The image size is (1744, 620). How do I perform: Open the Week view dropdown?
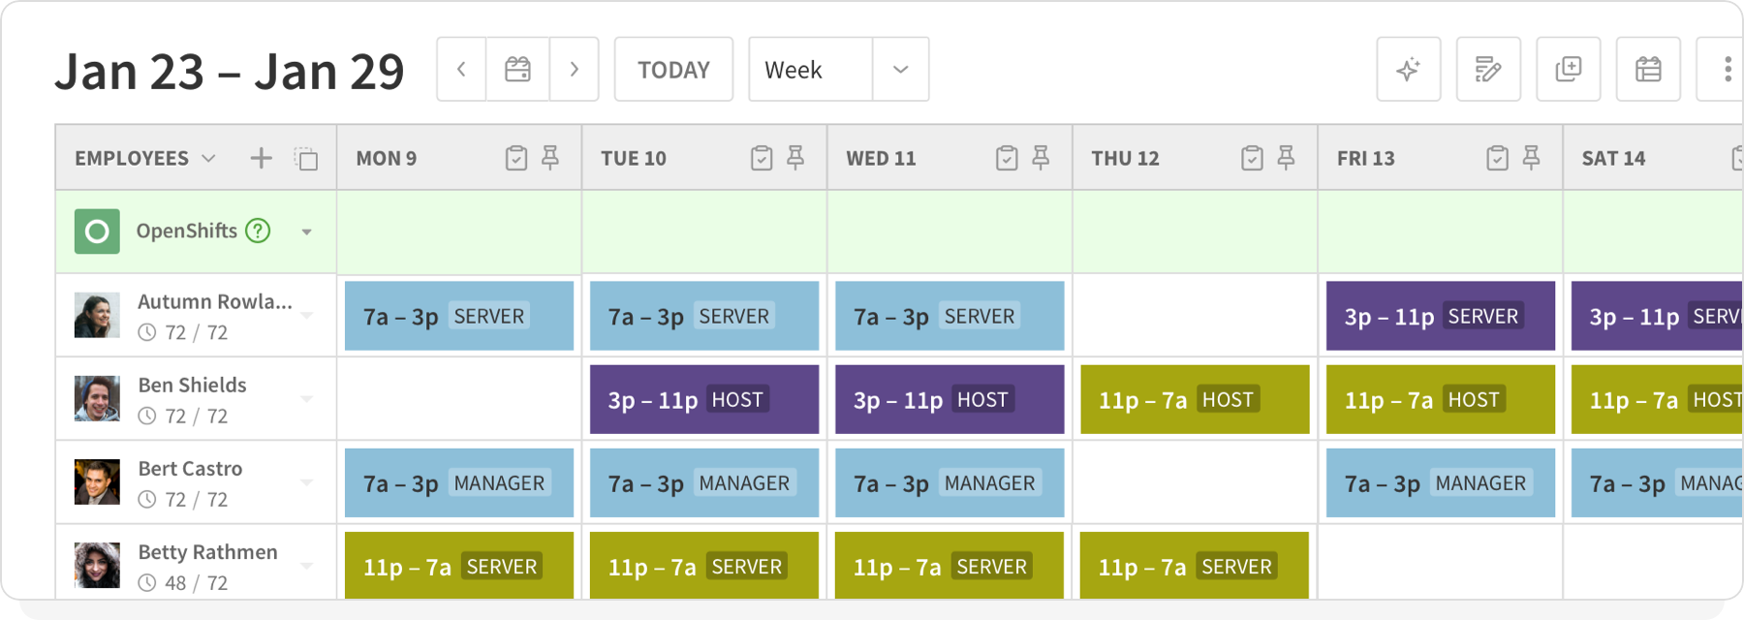coord(901,69)
